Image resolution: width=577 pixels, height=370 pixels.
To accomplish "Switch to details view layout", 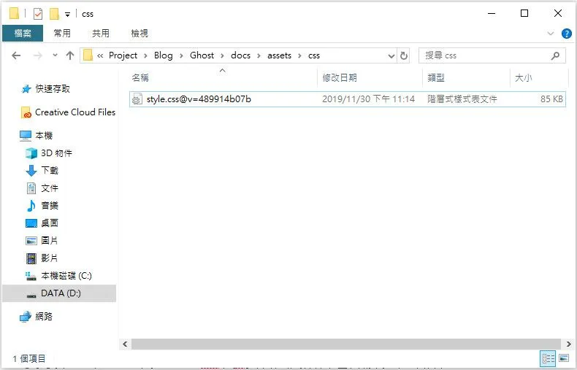I will click(x=547, y=358).
